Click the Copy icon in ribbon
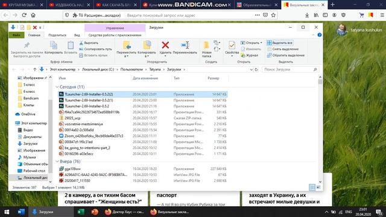 pyautogui.click(x=54, y=45)
